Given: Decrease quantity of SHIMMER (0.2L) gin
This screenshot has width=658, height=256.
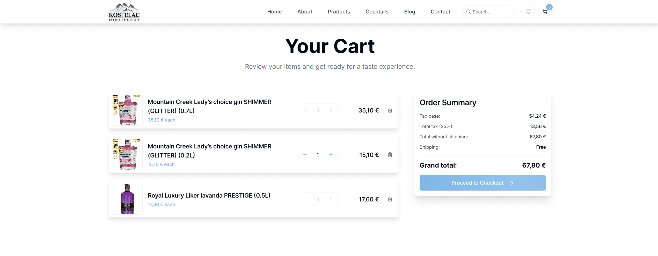Looking at the screenshot, I should [305, 155].
